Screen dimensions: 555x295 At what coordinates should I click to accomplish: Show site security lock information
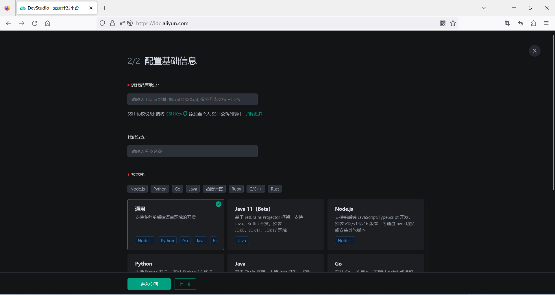click(112, 23)
